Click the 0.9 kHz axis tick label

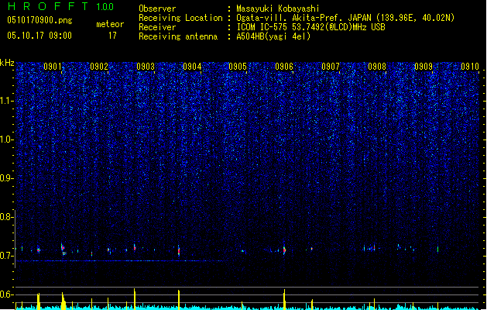click(x=6, y=178)
